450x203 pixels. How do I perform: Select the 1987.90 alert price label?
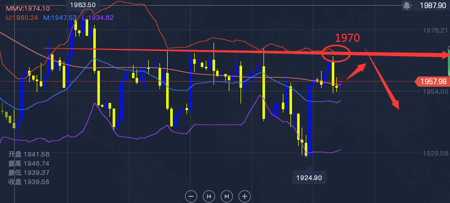pos(433,5)
